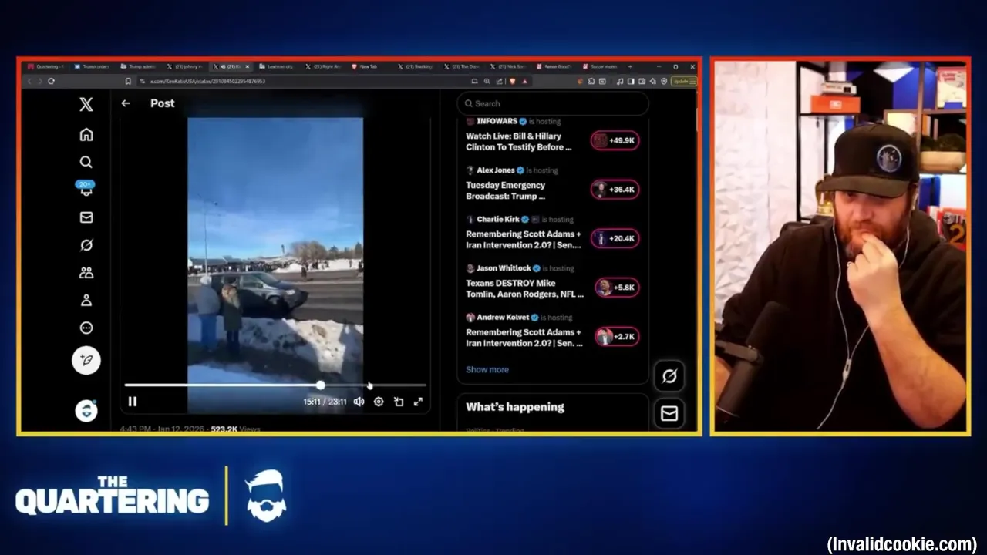Open the Profile person icon
987x555 pixels.
tap(86, 301)
